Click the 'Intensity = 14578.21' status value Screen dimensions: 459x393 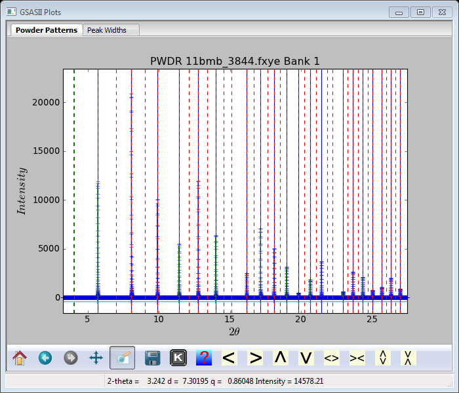[x=289, y=381]
